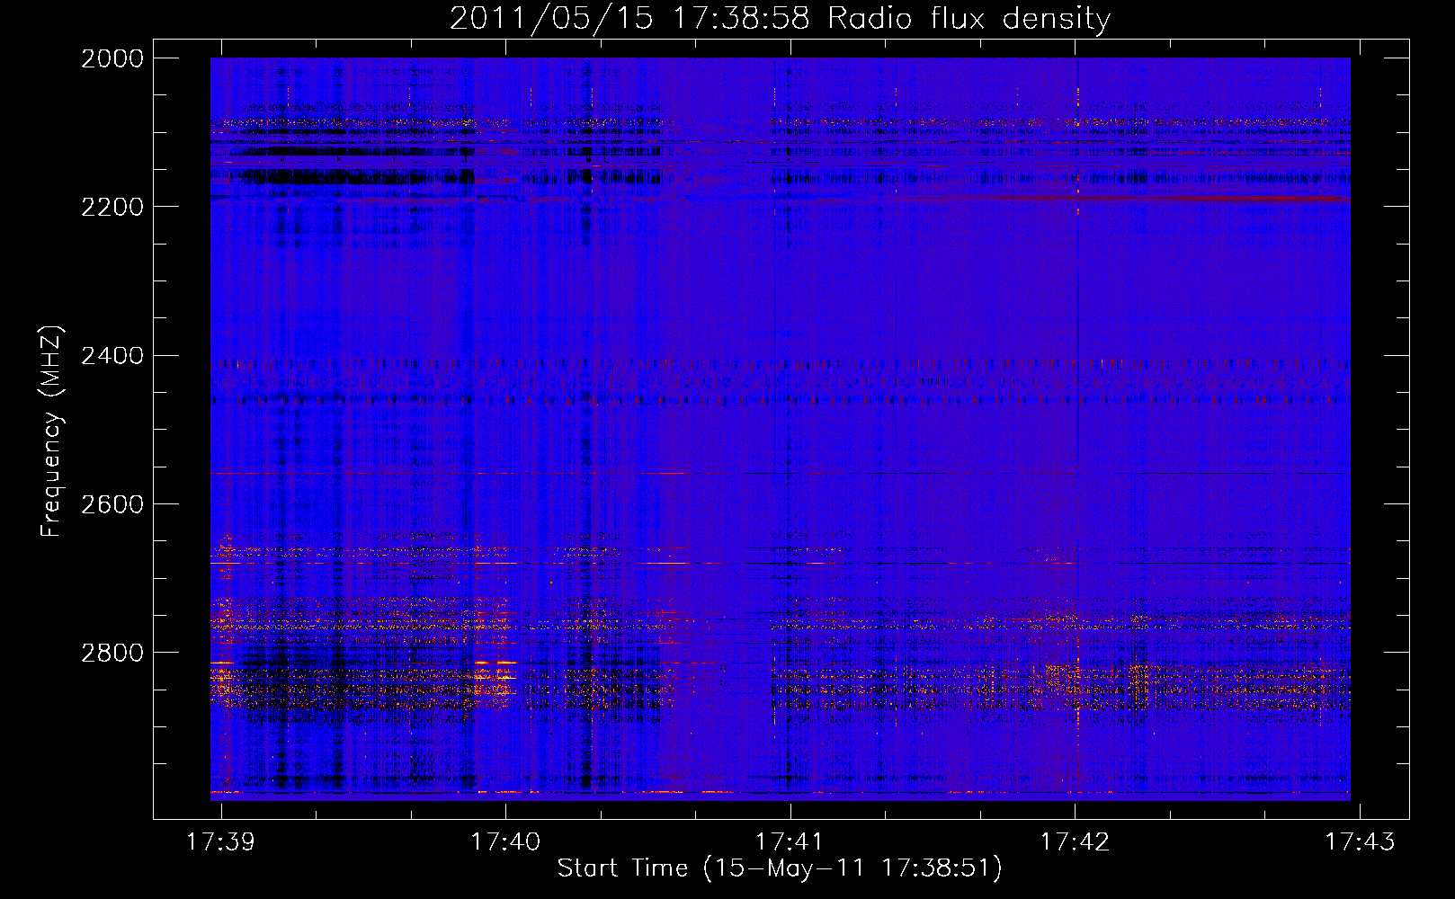Click the 17:40 time axis label

pos(505,841)
